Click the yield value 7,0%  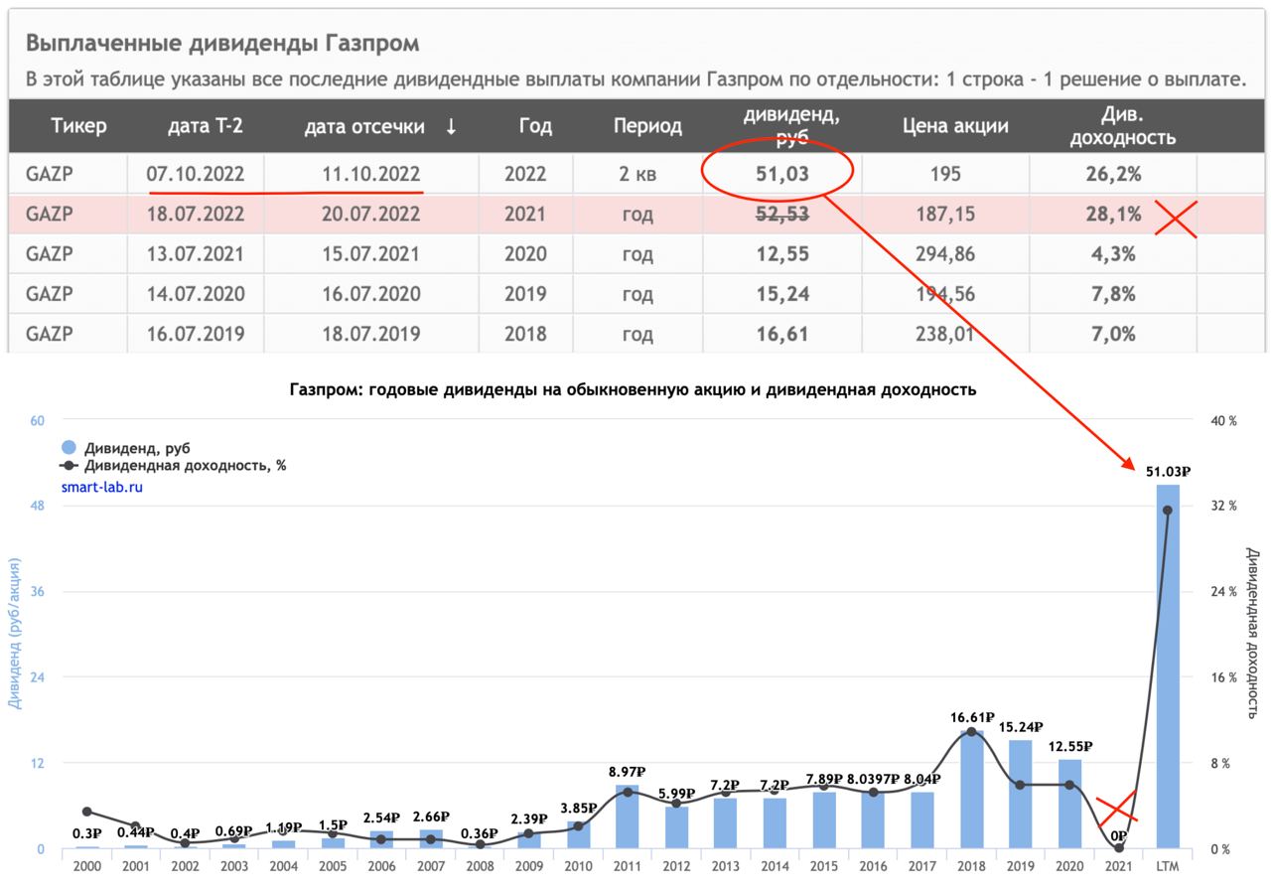pos(1113,334)
